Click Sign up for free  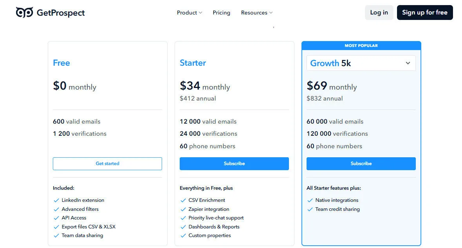[x=424, y=13]
